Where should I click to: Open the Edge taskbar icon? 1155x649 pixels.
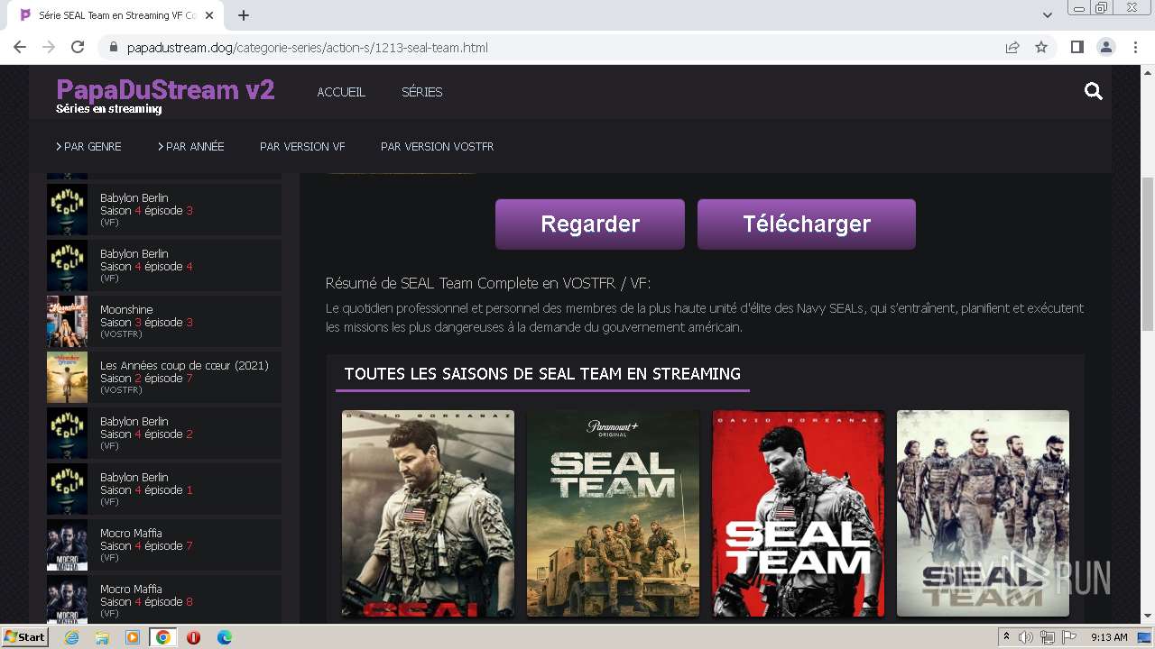point(225,637)
